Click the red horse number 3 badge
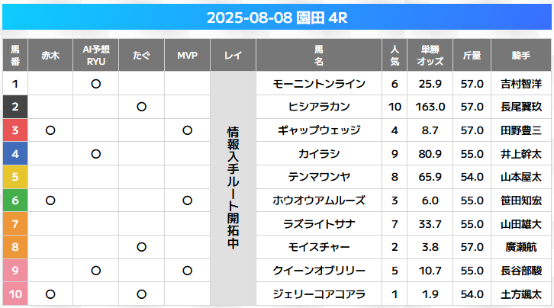The height and width of the screenshot is (308, 554). 15,130
